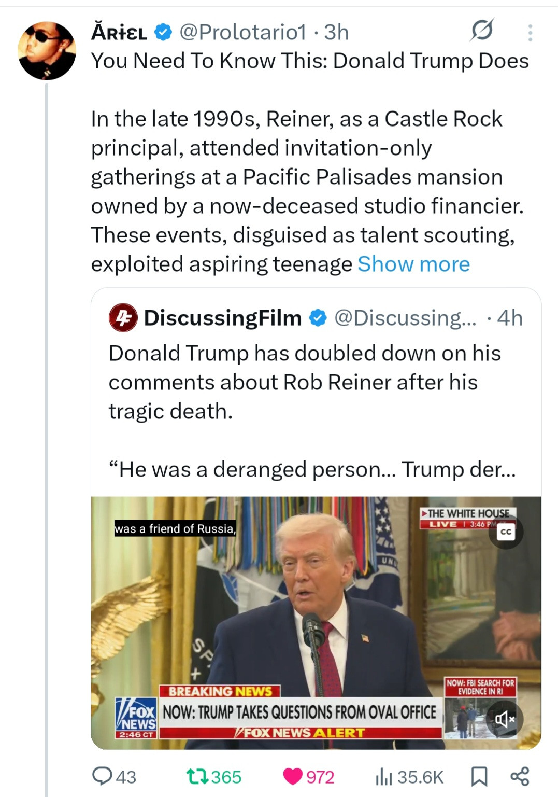Open the @Prolotario1 handle link

pyautogui.click(x=242, y=32)
